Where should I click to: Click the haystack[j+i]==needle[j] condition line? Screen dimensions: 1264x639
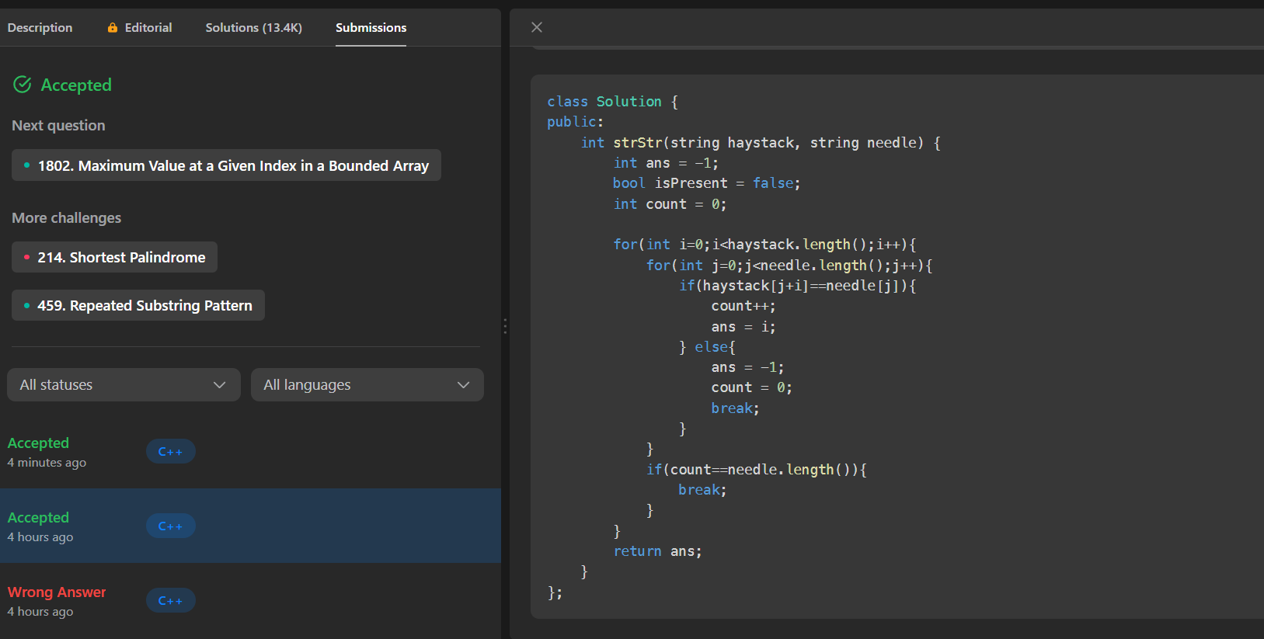[798, 286]
